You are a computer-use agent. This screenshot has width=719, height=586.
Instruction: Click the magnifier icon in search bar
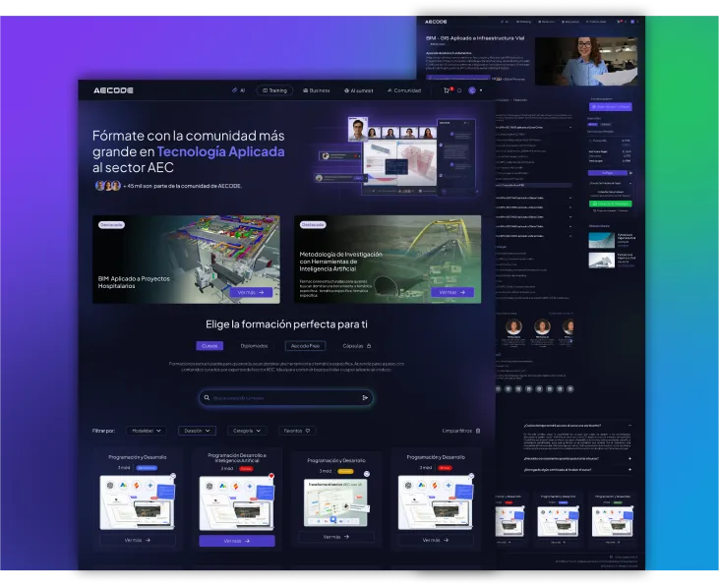[x=206, y=398]
